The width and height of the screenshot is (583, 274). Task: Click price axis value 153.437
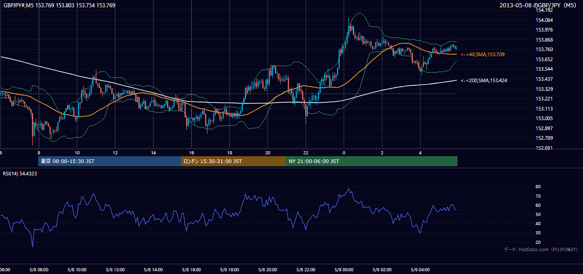click(x=545, y=79)
